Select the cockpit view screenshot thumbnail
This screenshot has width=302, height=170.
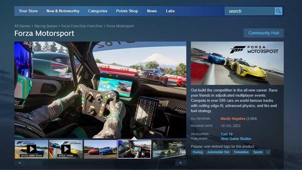click(x=134, y=149)
